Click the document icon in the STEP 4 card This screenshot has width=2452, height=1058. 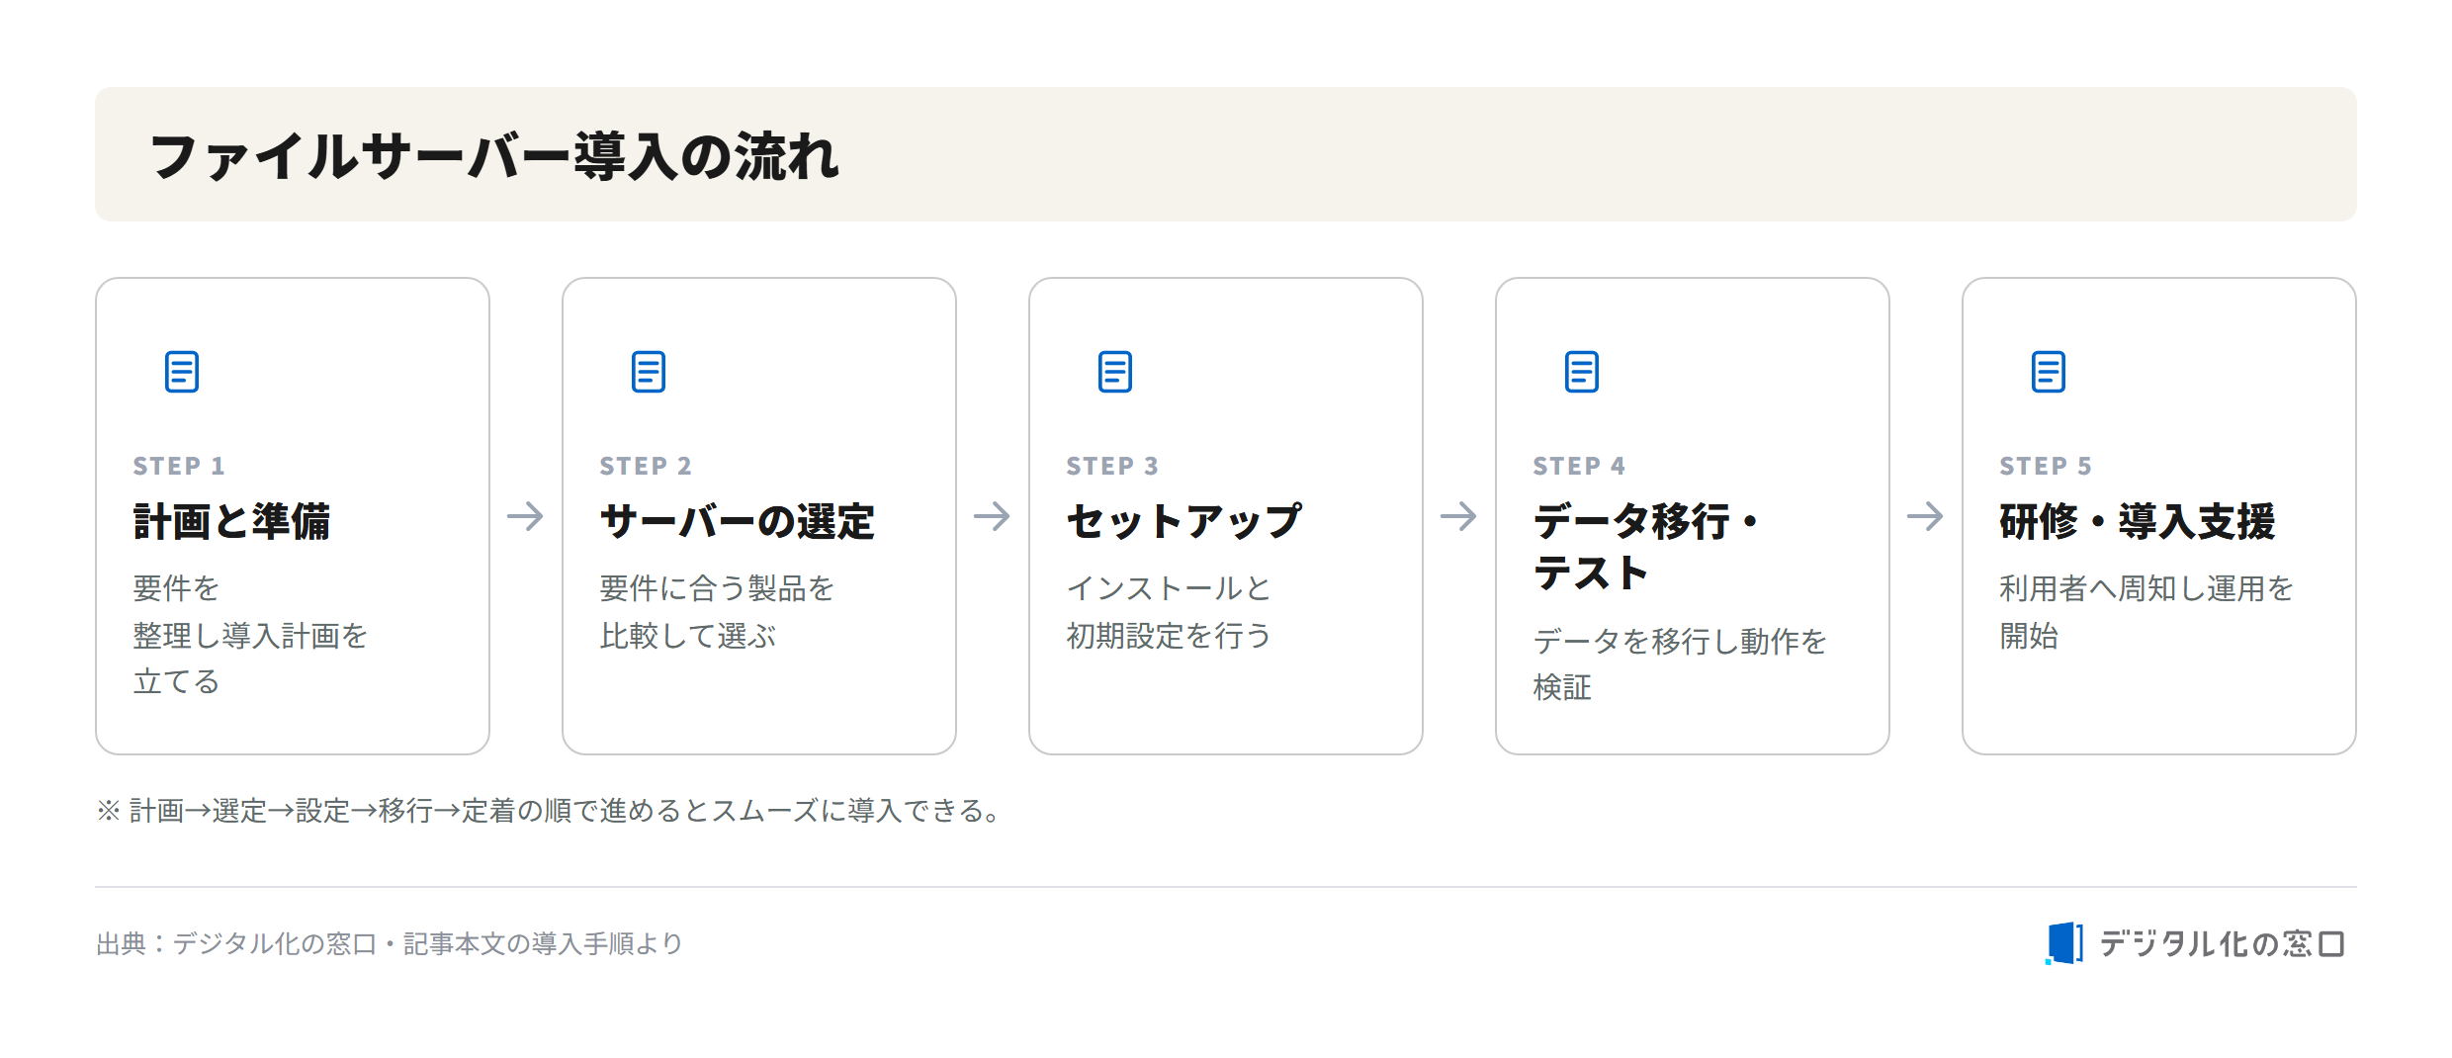point(1582,372)
